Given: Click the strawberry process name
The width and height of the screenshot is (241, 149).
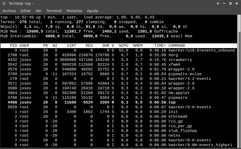Looking at the screenshot, I should coord(180,60).
